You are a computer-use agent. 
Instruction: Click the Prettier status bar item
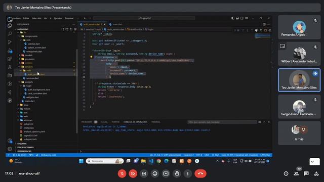pyautogui.click(x=265, y=155)
